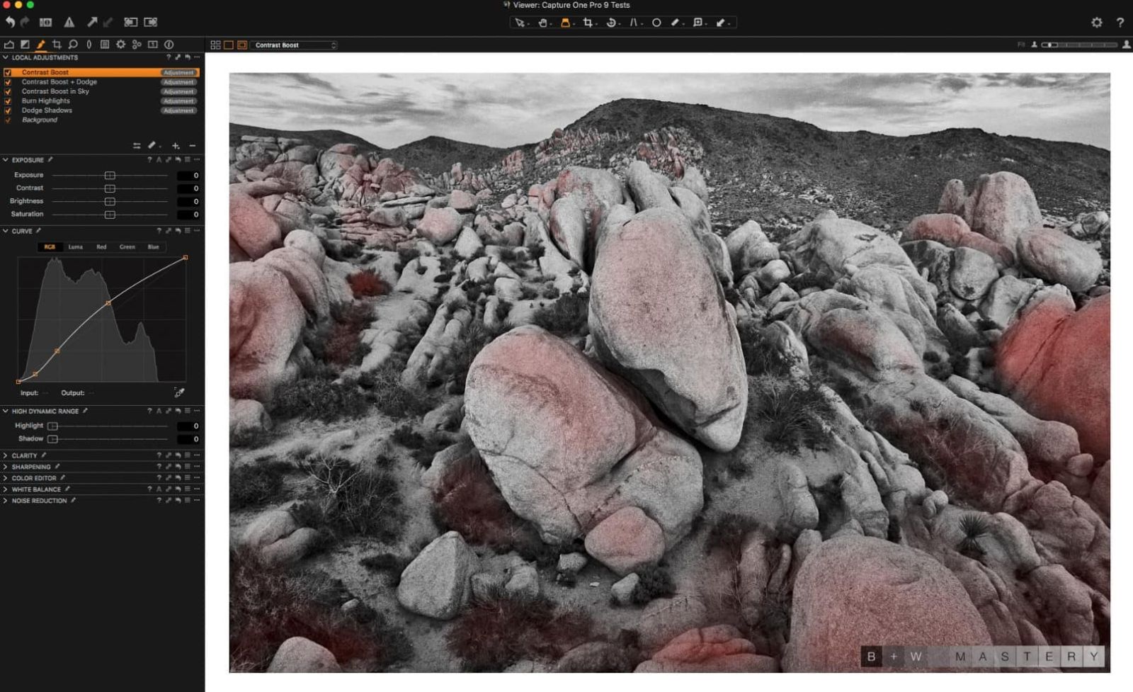The height and width of the screenshot is (692, 1133).
Task: Switch to the Red curve tab
Action: click(101, 247)
